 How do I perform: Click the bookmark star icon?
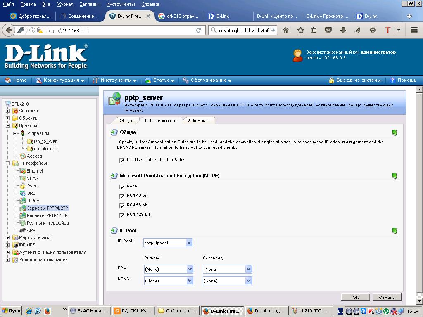301,30
